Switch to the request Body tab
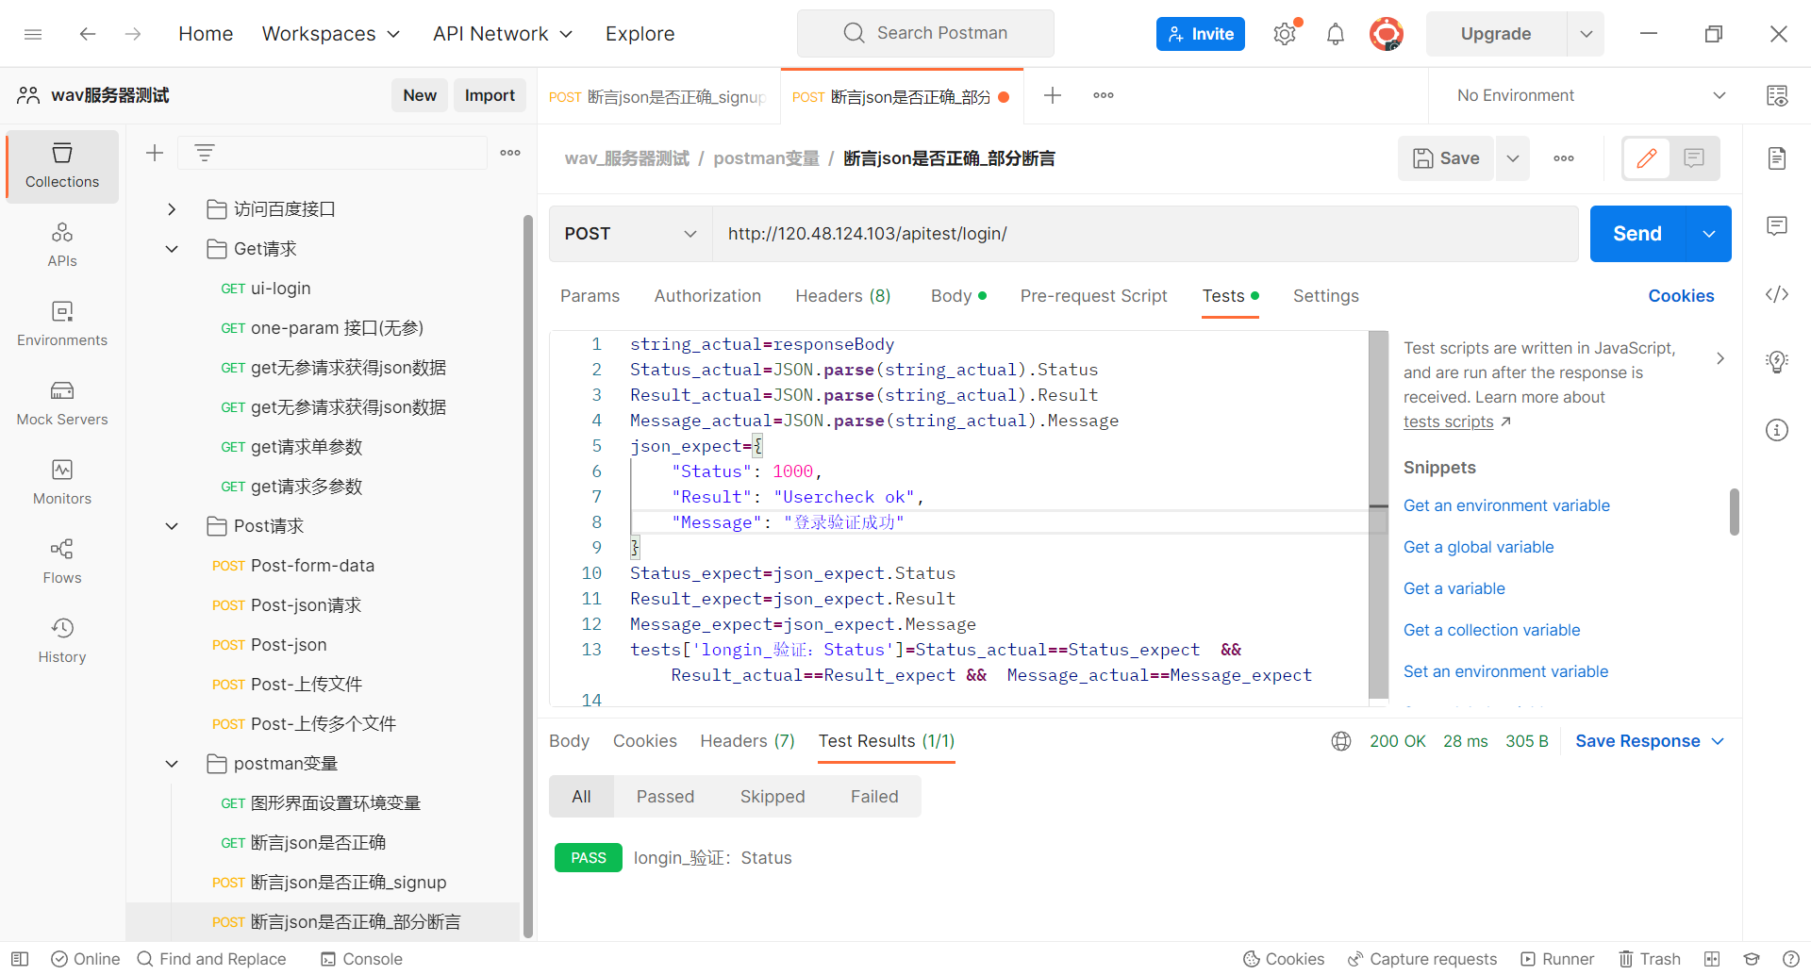Viewport: 1811px width, 975px height. click(x=958, y=296)
